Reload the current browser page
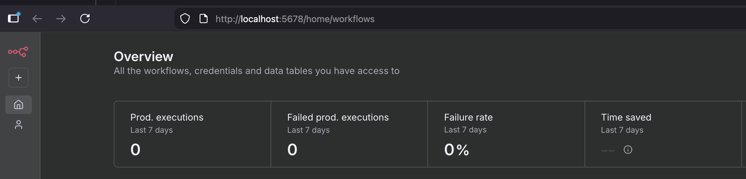Viewport: 746px width, 179px height. pos(85,18)
